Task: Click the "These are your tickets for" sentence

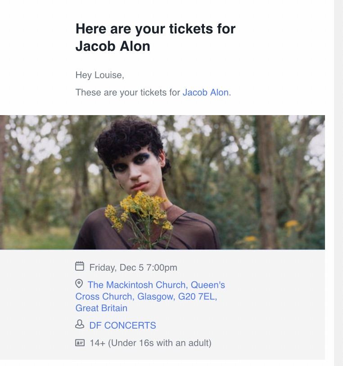Action: tap(128, 93)
